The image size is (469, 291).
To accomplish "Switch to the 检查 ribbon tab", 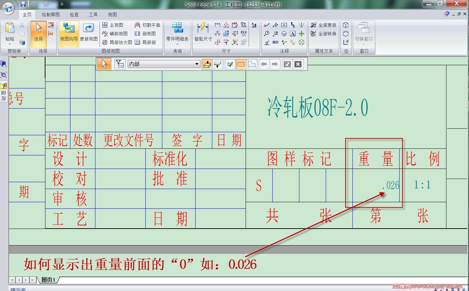I will click(x=74, y=15).
